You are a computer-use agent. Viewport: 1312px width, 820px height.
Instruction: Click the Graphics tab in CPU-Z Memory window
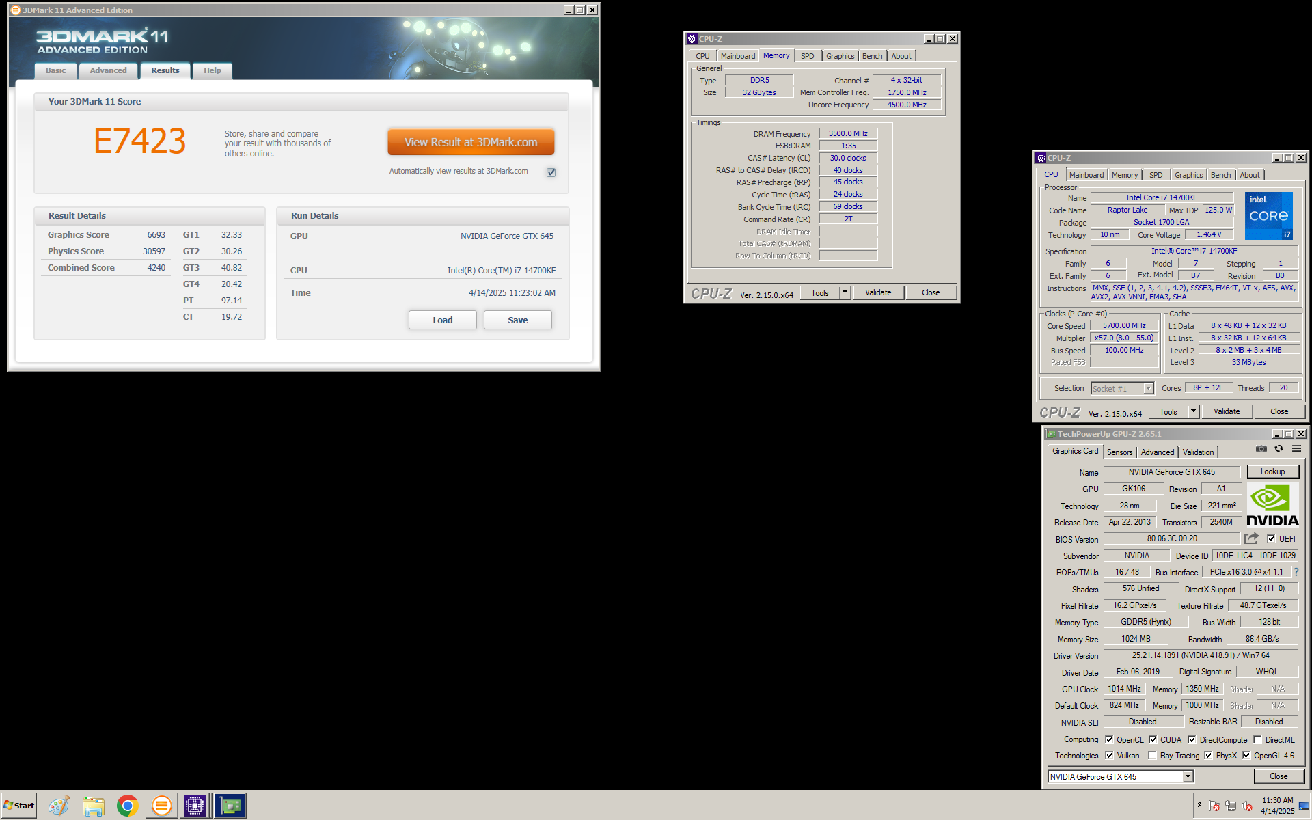840,56
